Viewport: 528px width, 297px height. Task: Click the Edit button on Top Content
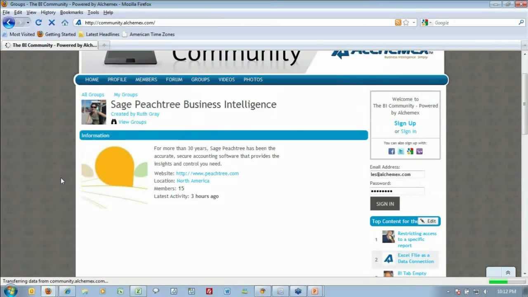(x=428, y=221)
